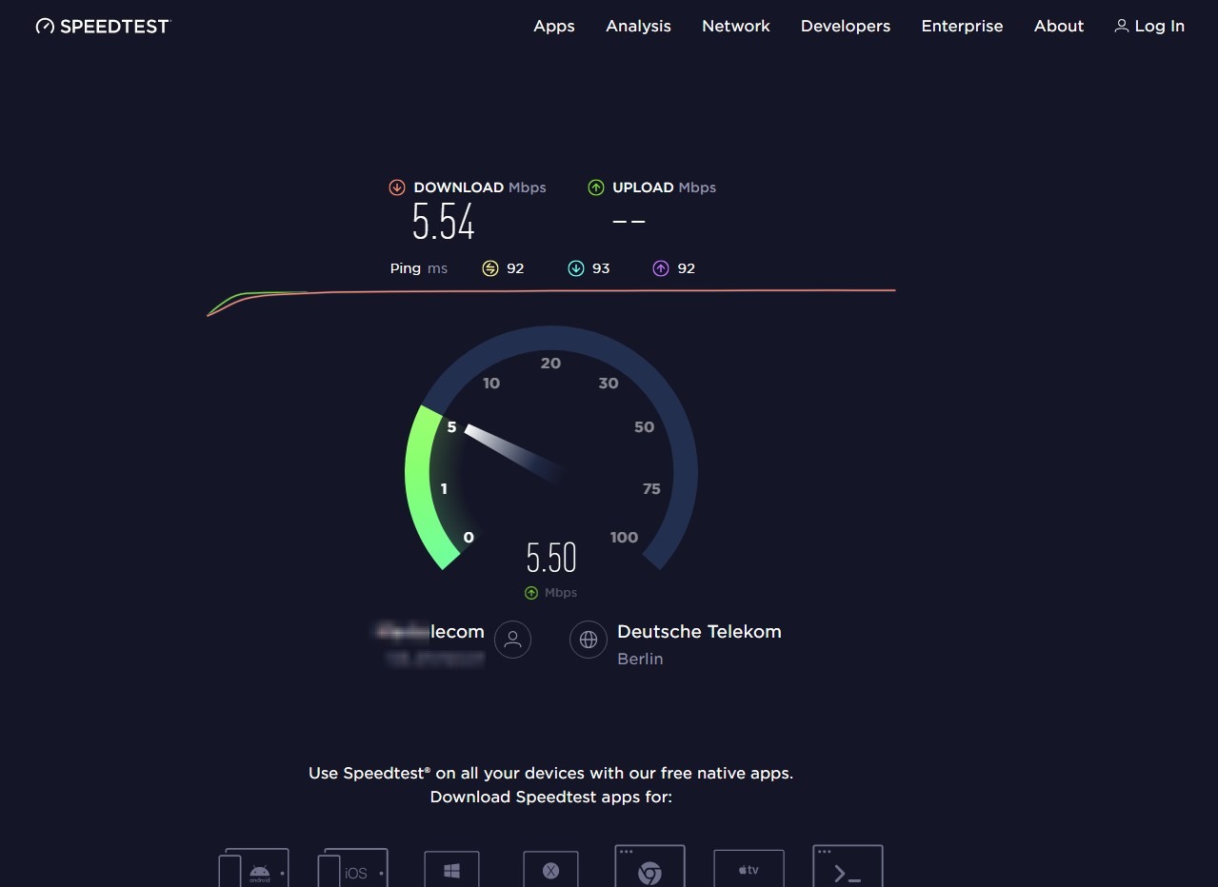The width and height of the screenshot is (1218, 887).
Task: Click the iOS app download icon
Action: [x=353, y=868]
